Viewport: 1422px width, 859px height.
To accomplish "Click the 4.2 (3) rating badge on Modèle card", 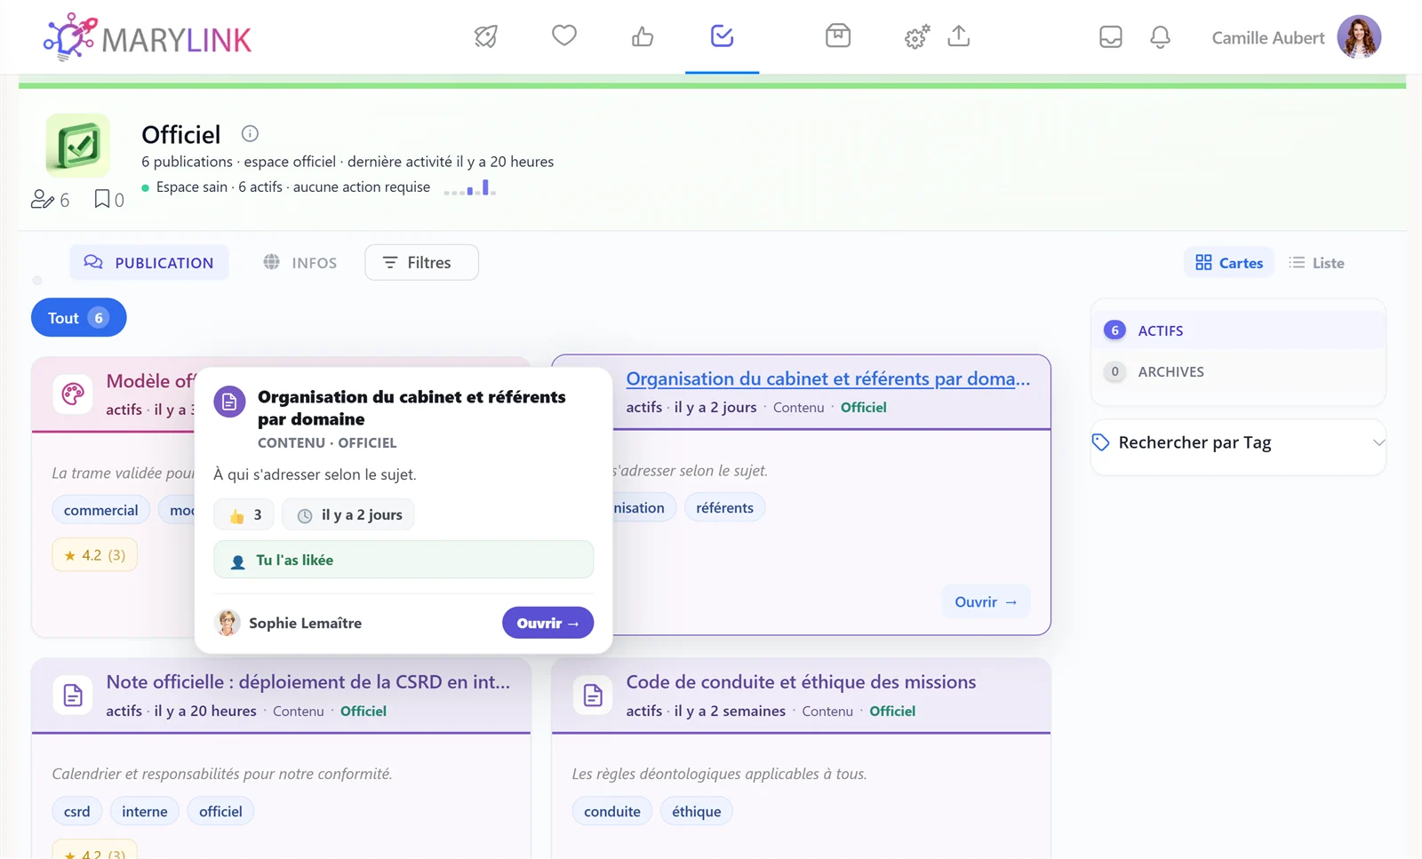I will (94, 555).
